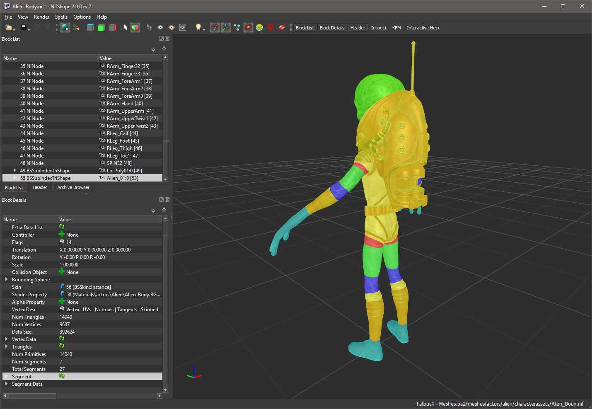
Task: Toggle the Show Axes icon
Action: (226, 27)
